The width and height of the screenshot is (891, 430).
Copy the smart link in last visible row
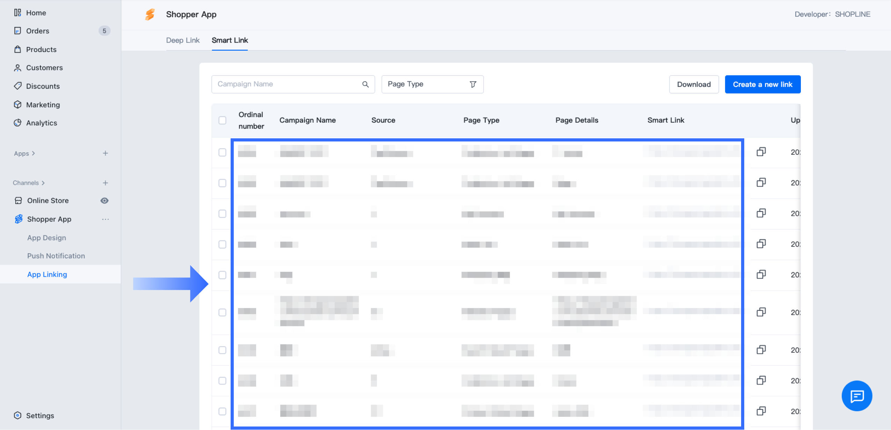761,411
